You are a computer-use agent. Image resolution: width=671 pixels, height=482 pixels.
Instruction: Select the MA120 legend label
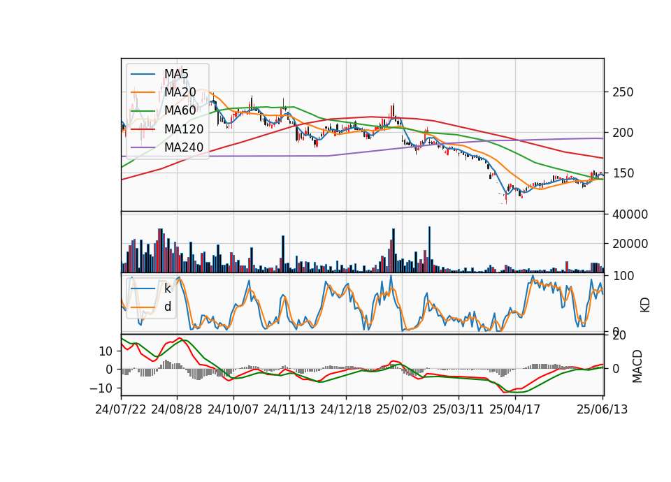(184, 129)
